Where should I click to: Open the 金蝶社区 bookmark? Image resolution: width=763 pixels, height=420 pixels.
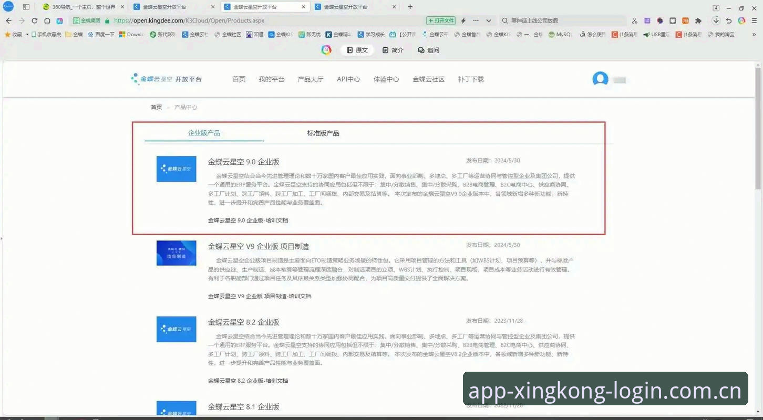[x=228, y=34]
